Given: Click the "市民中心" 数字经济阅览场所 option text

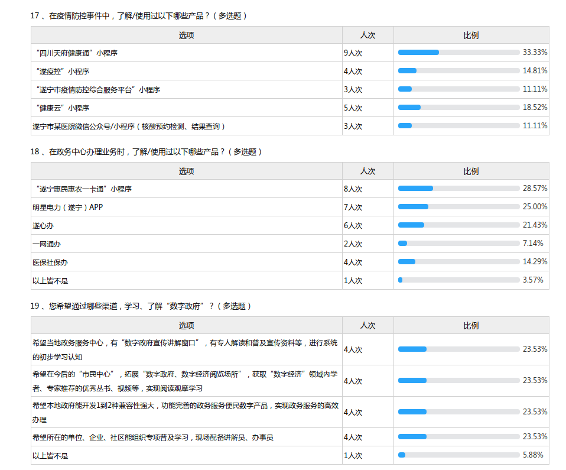Looking at the screenshot, I should coord(185,374).
